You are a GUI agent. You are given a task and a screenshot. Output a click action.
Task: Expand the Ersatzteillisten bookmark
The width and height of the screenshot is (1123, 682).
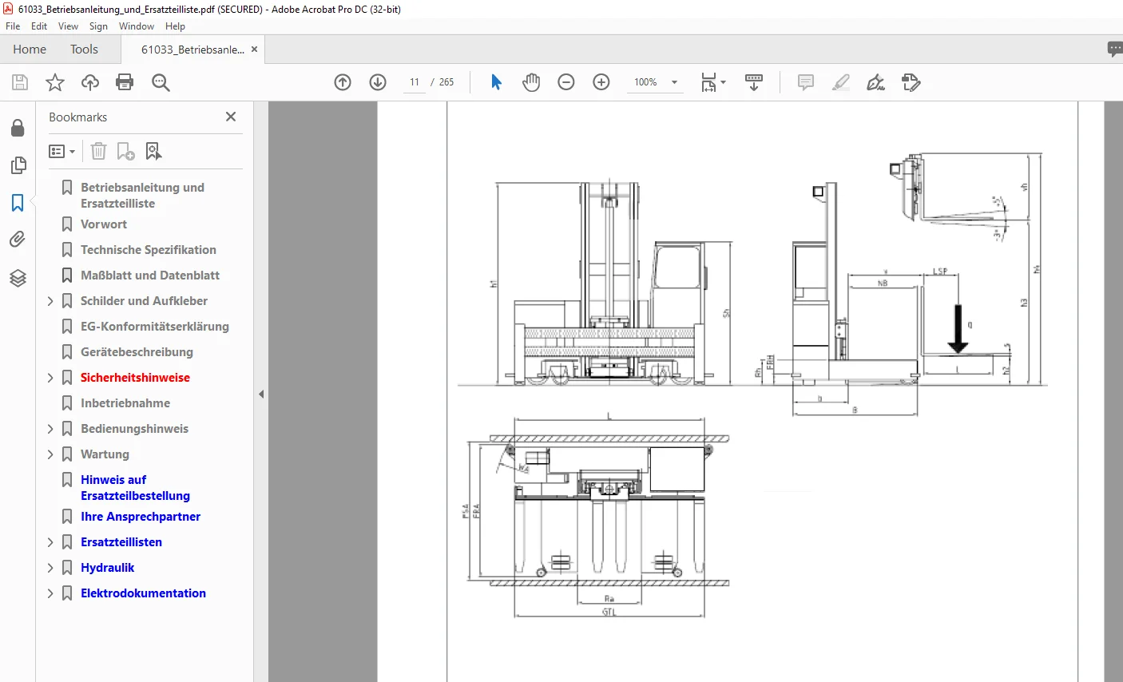click(50, 542)
